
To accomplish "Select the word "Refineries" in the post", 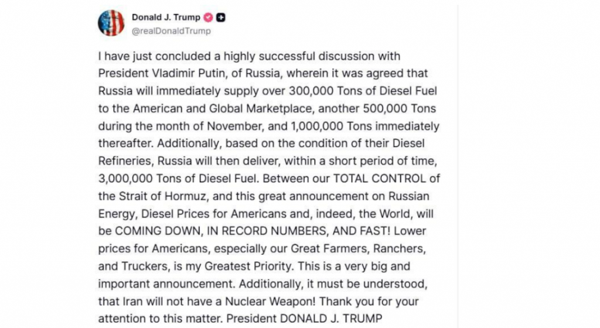I will [x=126, y=161].
